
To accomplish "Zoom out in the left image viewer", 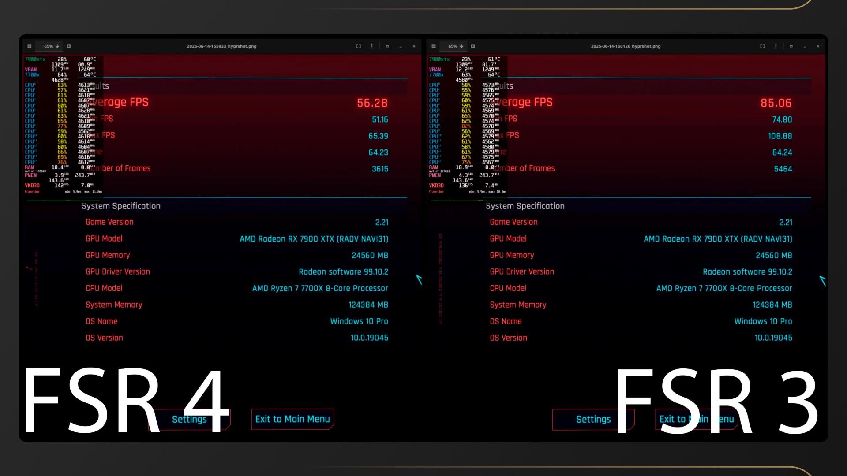I will pos(30,46).
